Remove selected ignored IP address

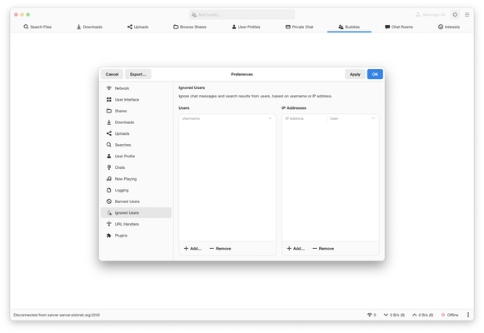tap(323, 249)
